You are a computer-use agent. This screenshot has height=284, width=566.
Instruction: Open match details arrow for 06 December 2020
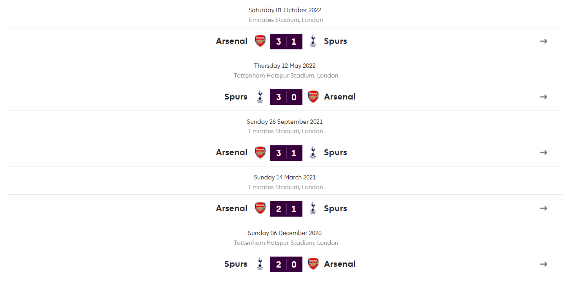click(x=544, y=264)
